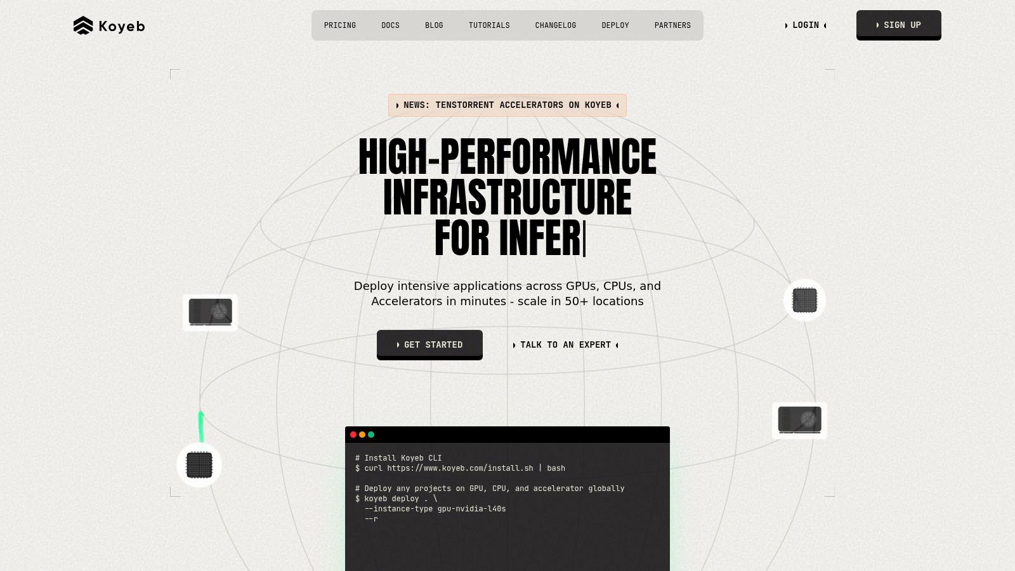Click the "# Install Koyeb CLI" comment line
Screen dimensions: 1015x571
(398, 458)
